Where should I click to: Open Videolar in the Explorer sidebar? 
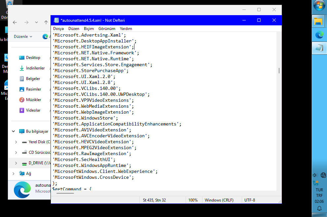33,110
